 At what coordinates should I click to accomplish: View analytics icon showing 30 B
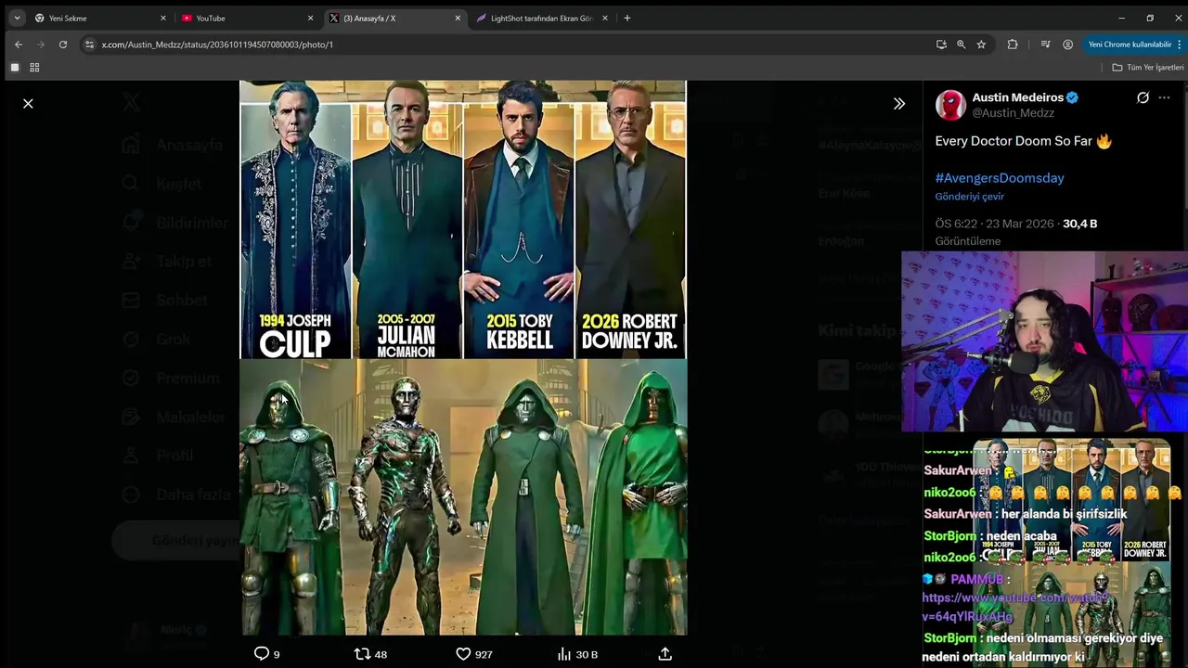click(577, 654)
